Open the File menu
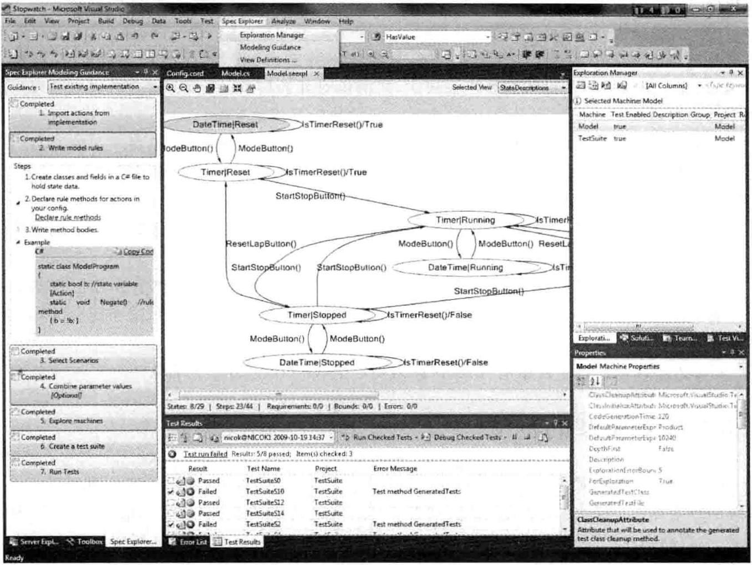 (x=10, y=21)
